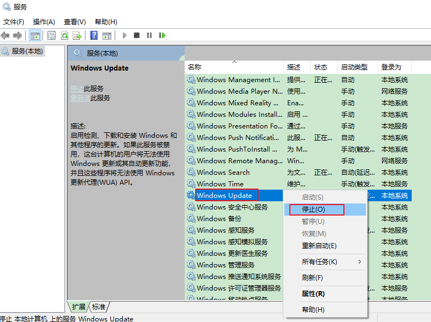Viewport: 431px width, 322px height.
Task: Click the Start Service play icon
Action: (125, 35)
